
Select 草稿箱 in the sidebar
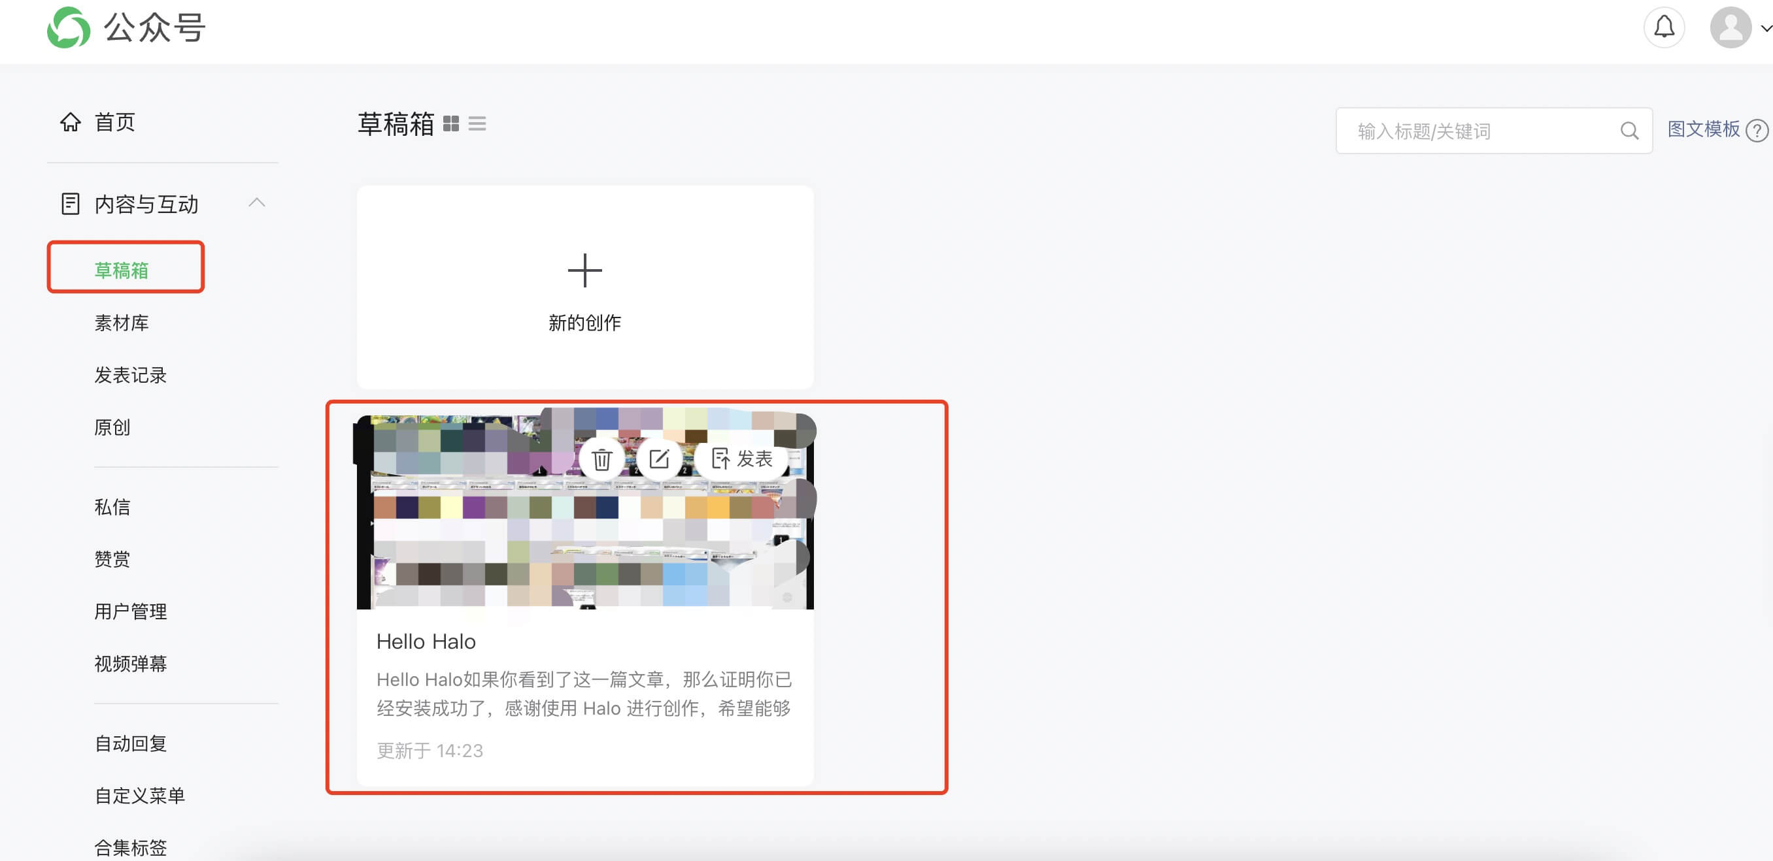(x=122, y=270)
